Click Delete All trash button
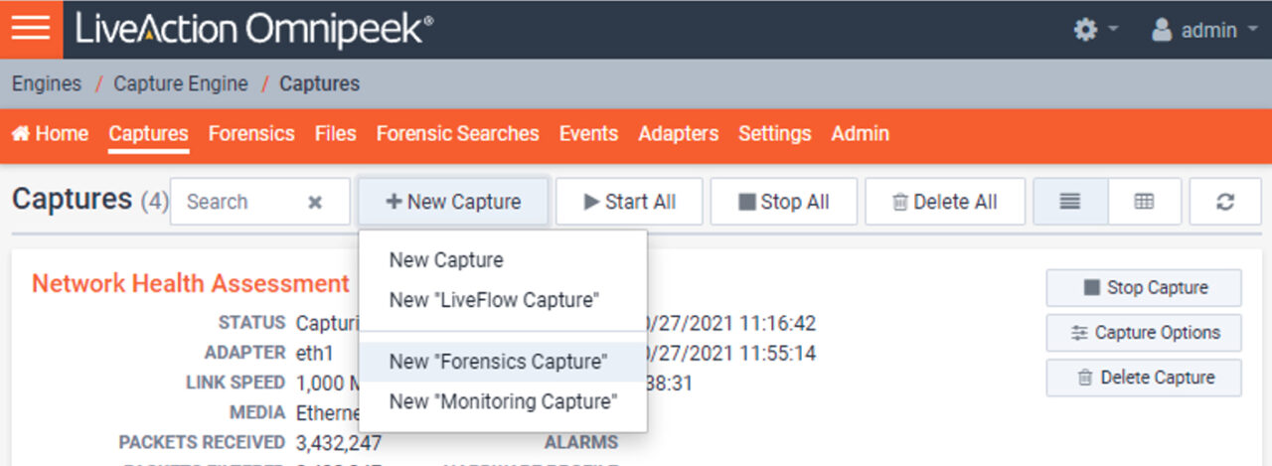The height and width of the screenshot is (466, 1272). click(x=945, y=202)
